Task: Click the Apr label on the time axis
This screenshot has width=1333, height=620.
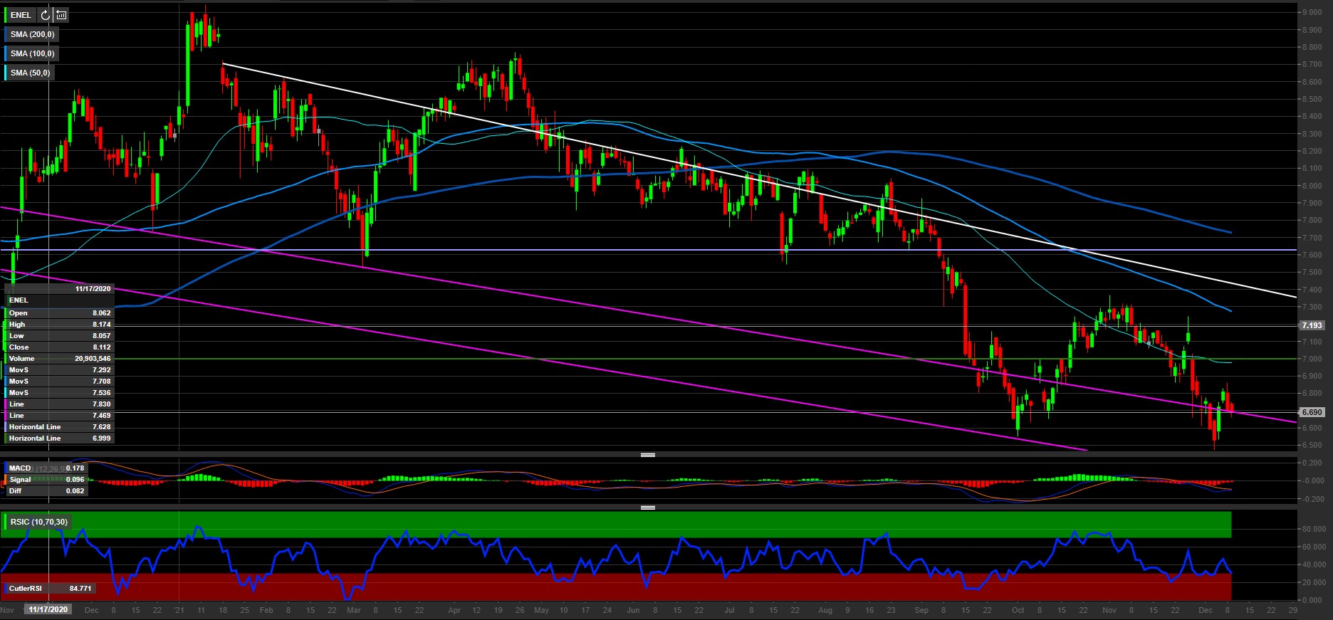Action: pos(454,610)
